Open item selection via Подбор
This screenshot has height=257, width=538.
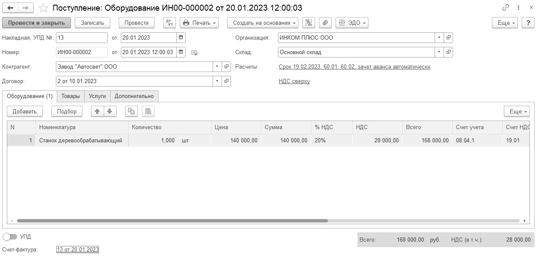67,111
